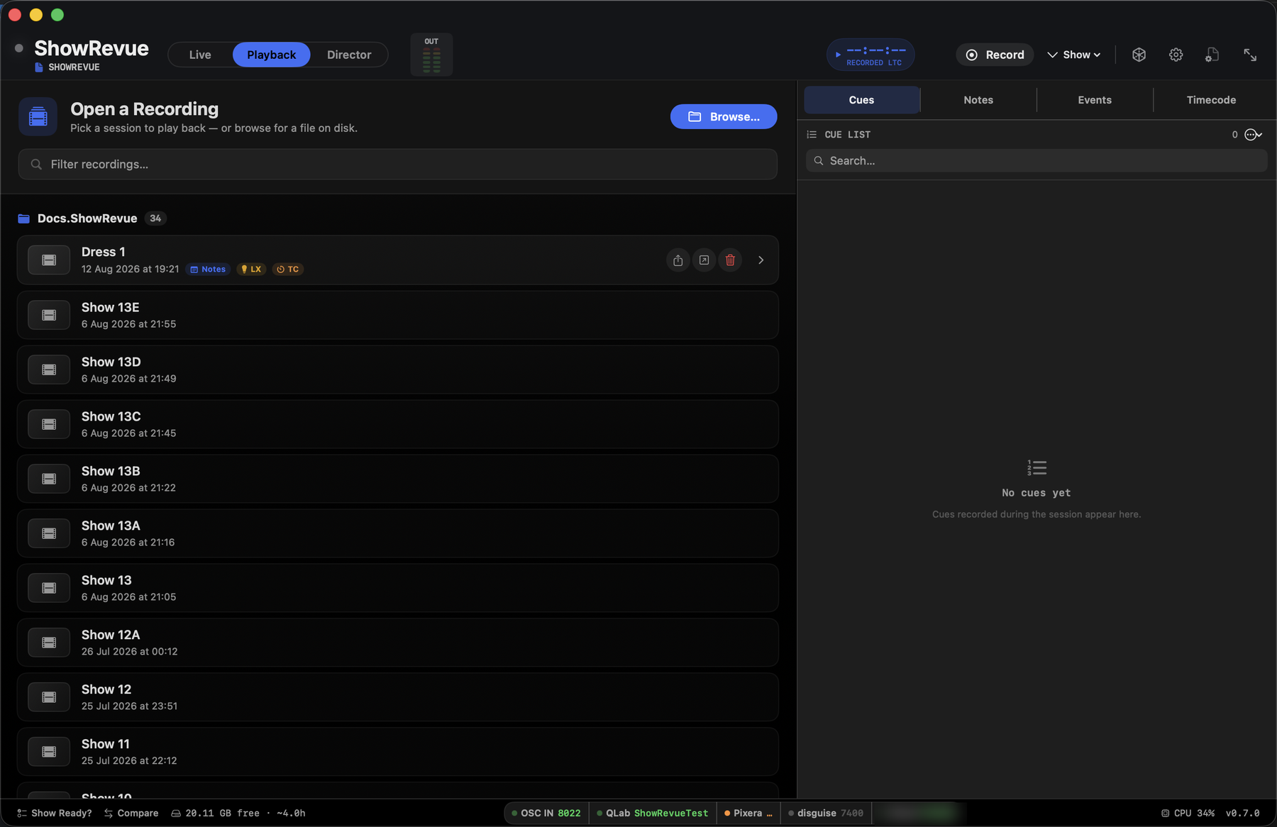Click Compare in the status bar
This screenshot has height=827, width=1277.
131,813
